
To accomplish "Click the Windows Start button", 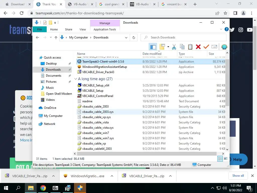I will 6,188.
